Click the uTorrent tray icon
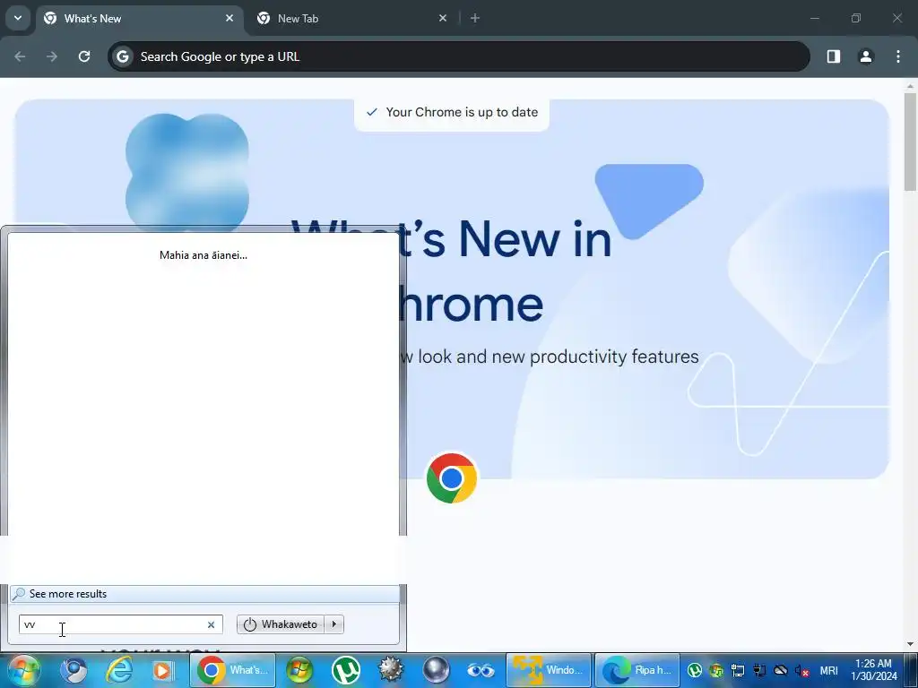Screen dimensions: 918x688 695,670
